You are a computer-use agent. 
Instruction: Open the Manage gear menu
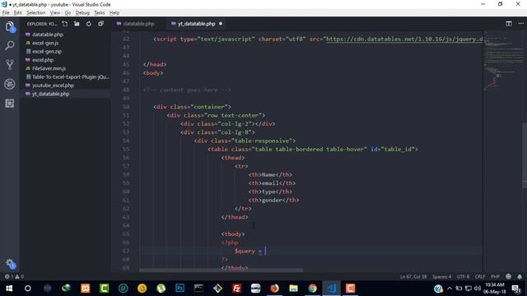coord(10,264)
